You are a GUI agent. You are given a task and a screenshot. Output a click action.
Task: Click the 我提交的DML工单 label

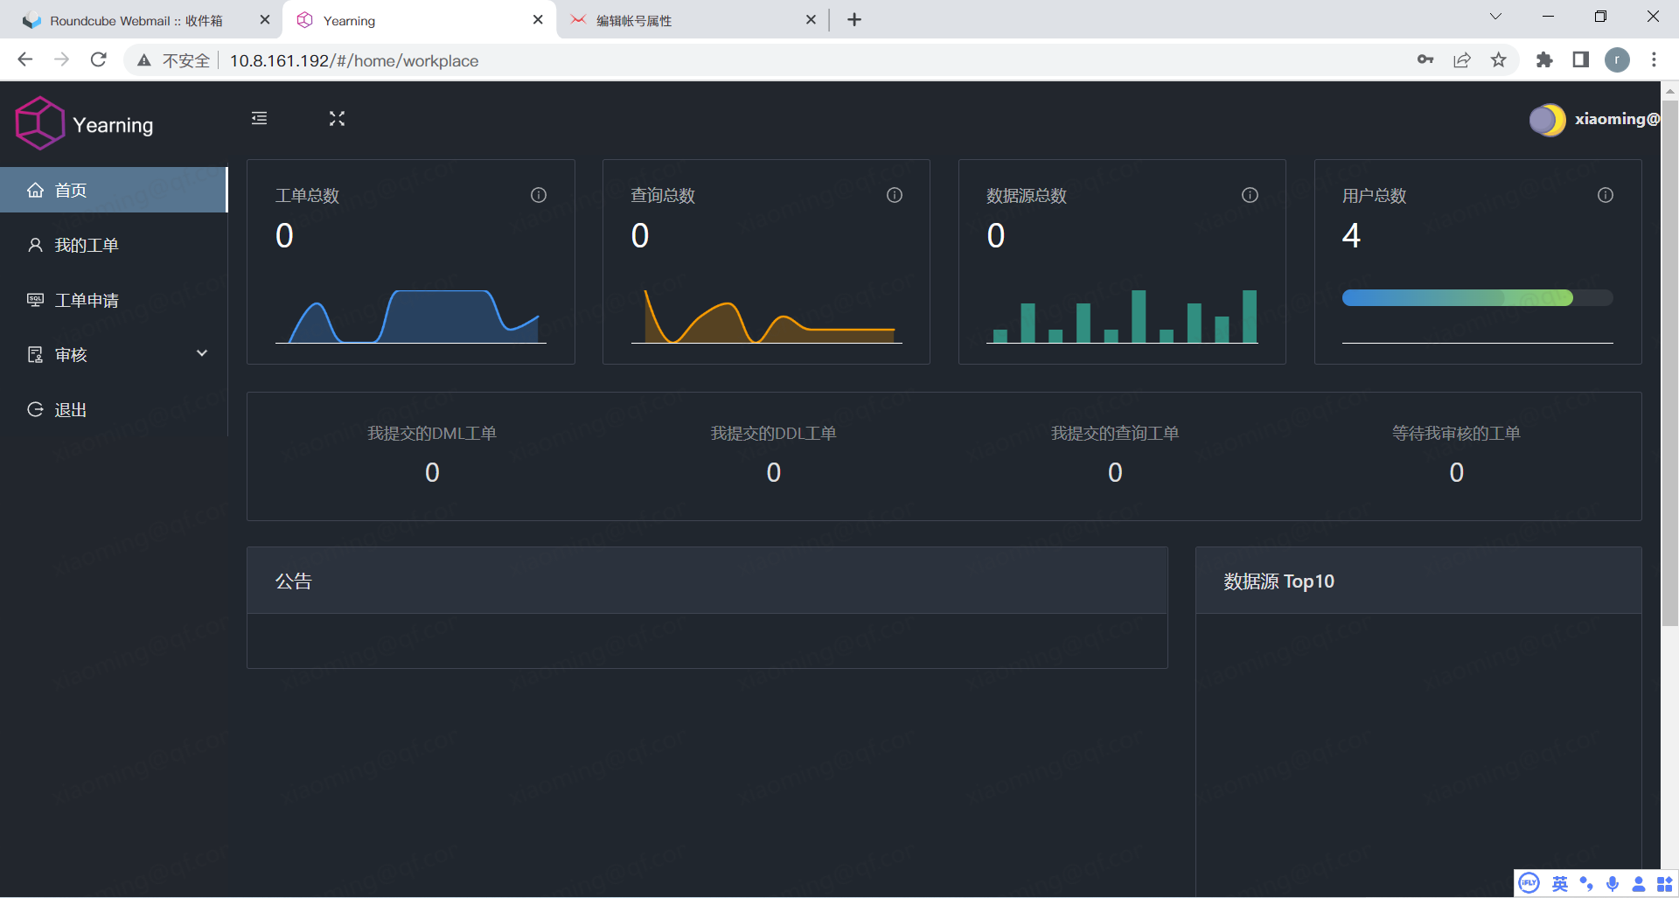(x=432, y=433)
